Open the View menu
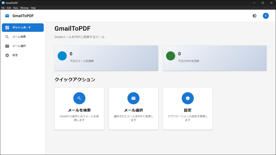 pos(15,8)
